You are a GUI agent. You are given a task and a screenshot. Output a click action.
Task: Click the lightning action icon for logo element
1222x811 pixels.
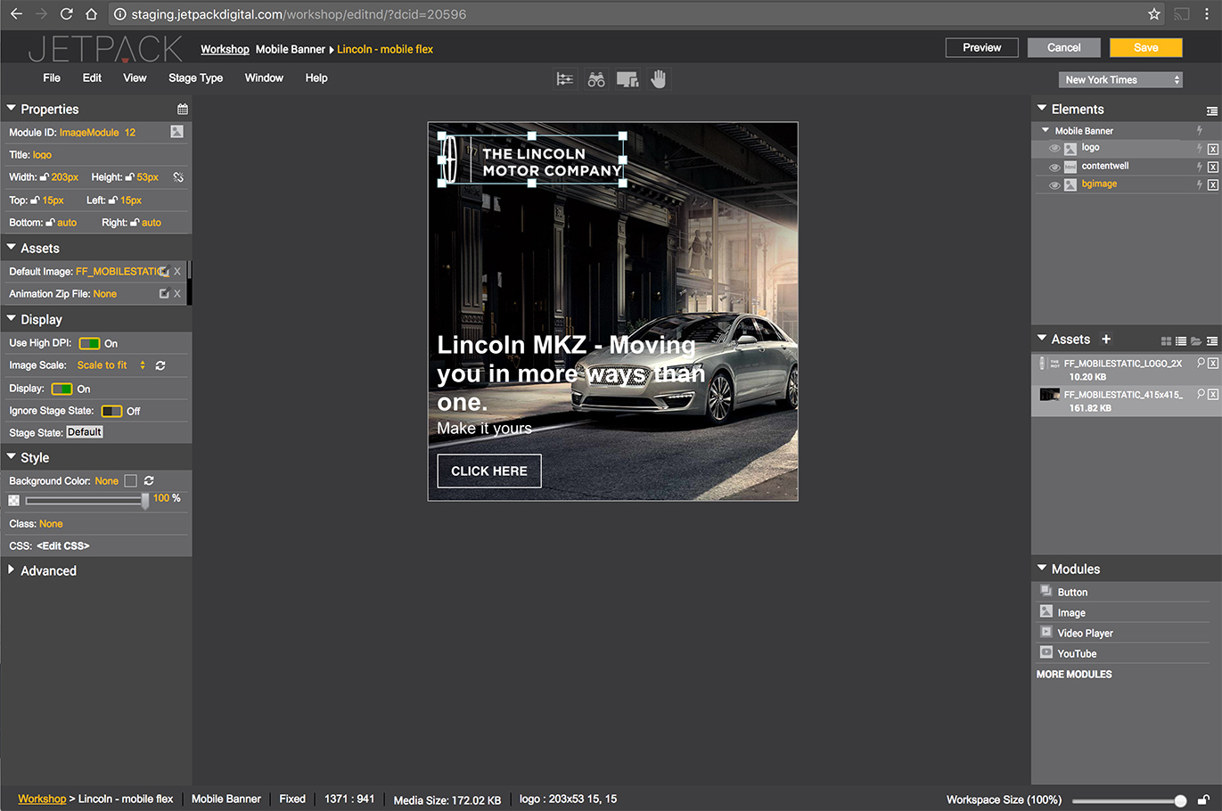1200,148
